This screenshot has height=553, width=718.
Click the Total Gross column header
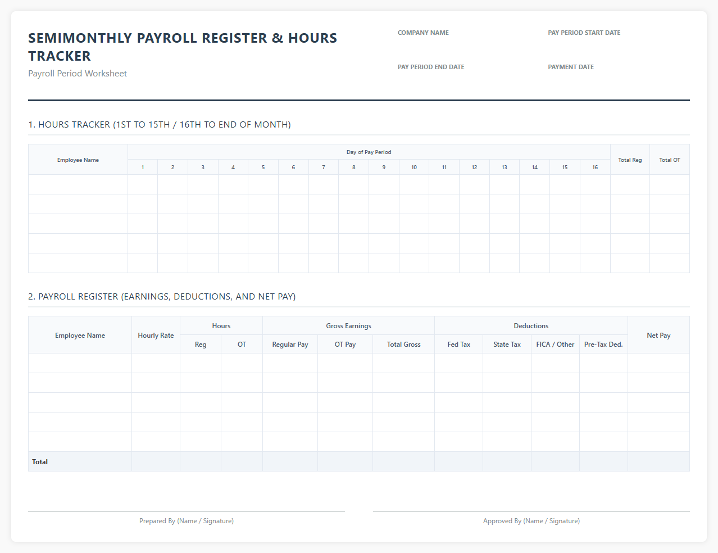[x=403, y=345]
